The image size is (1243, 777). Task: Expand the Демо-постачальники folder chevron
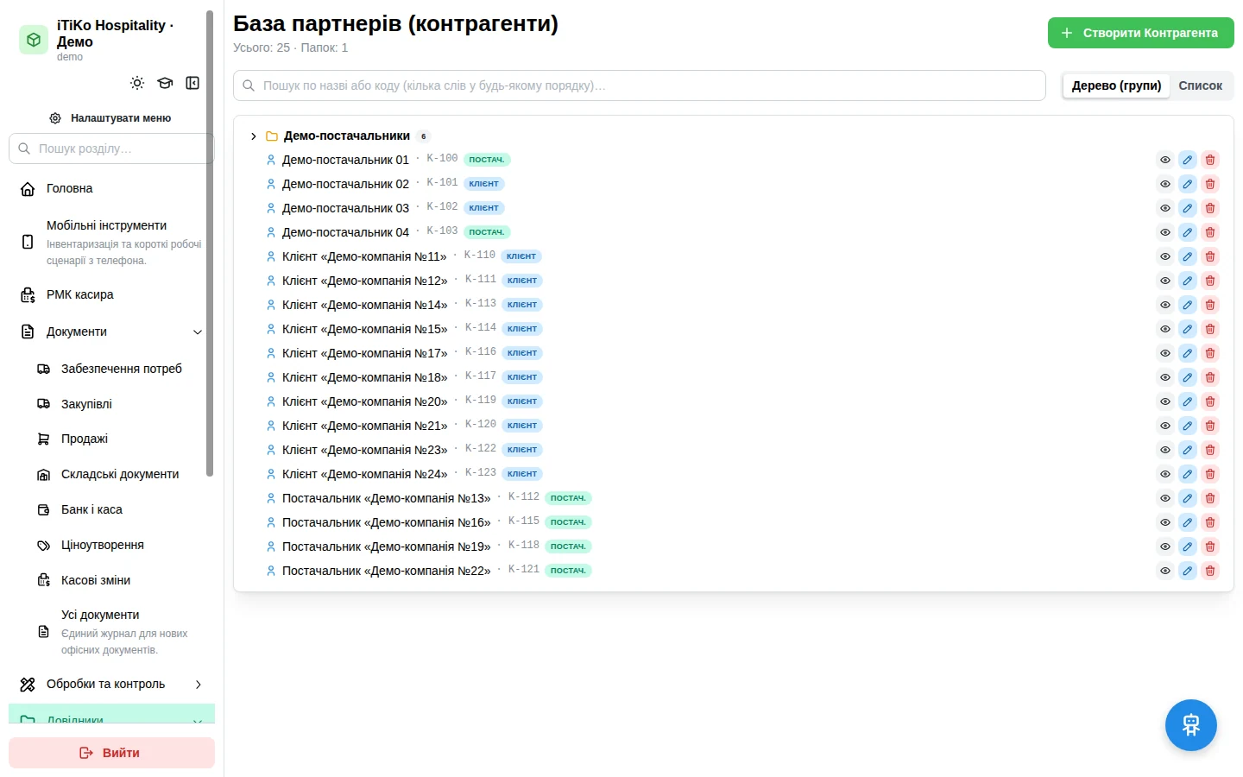(x=253, y=136)
